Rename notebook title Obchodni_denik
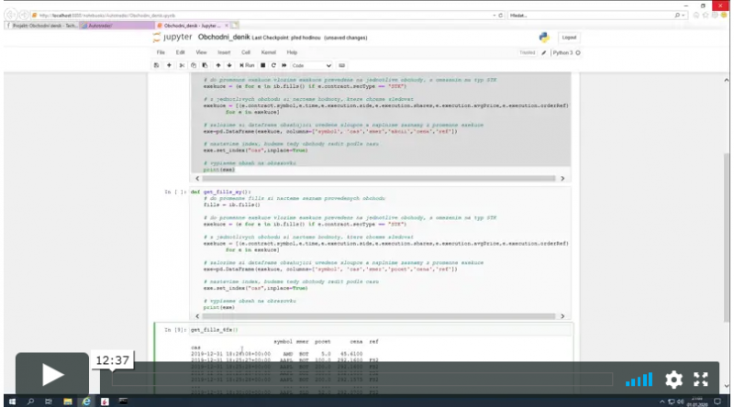Image resolution: width=734 pixels, height=407 pixels. (x=224, y=37)
